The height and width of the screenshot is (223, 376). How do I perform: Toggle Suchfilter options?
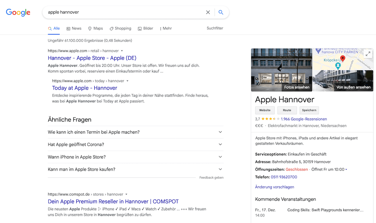(x=214, y=28)
